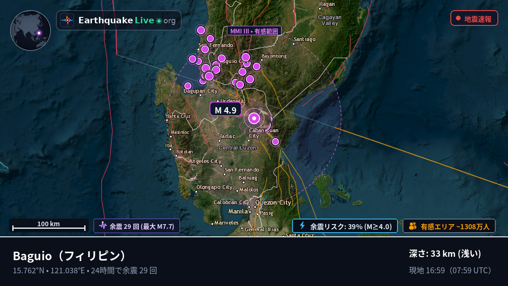Click the Ilagan city label

[327, 4]
